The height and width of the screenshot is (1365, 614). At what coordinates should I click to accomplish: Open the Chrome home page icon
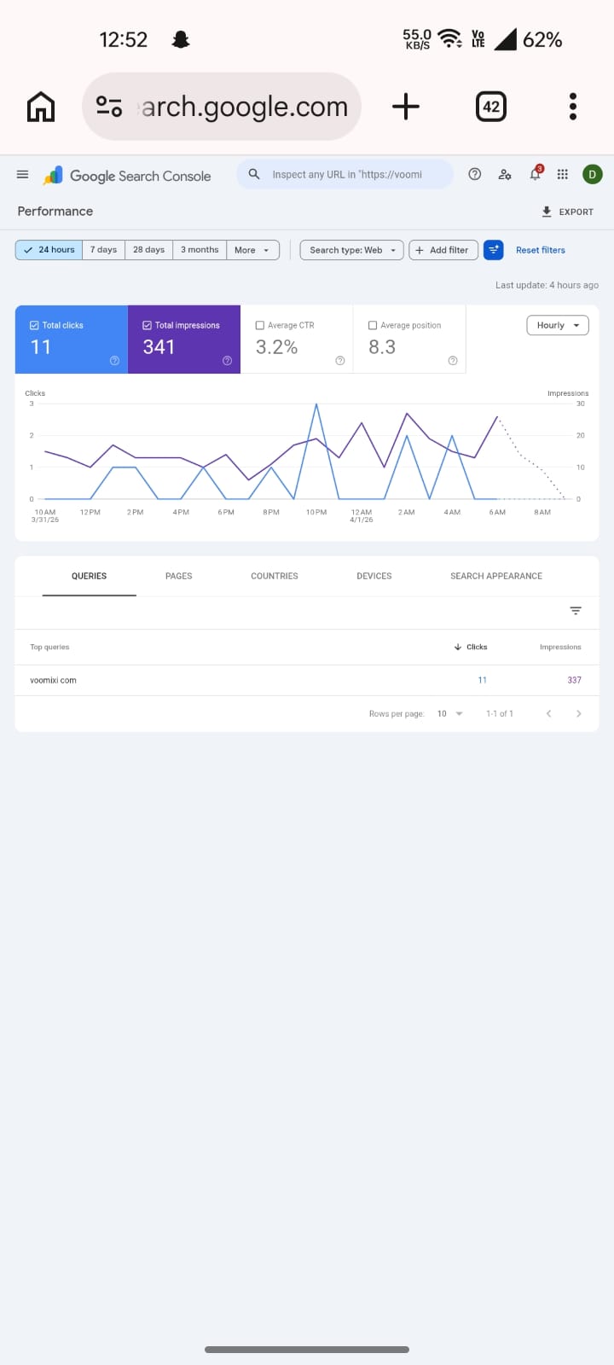coord(41,107)
